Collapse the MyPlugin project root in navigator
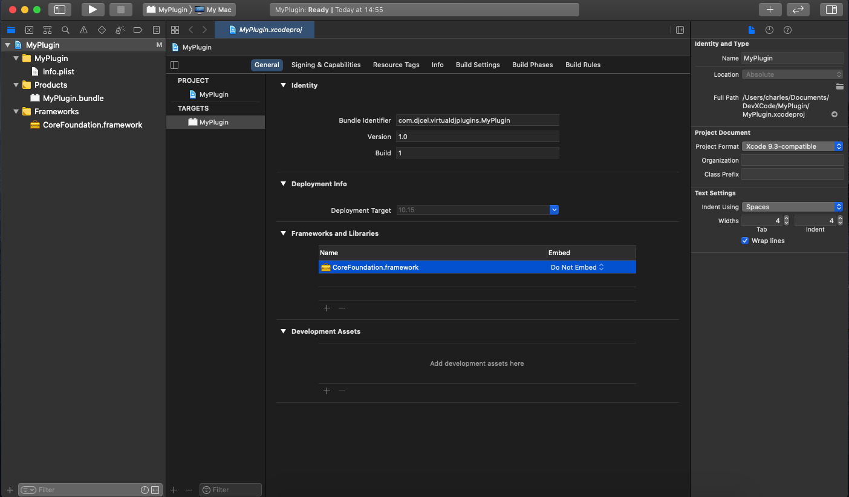 (x=8, y=45)
